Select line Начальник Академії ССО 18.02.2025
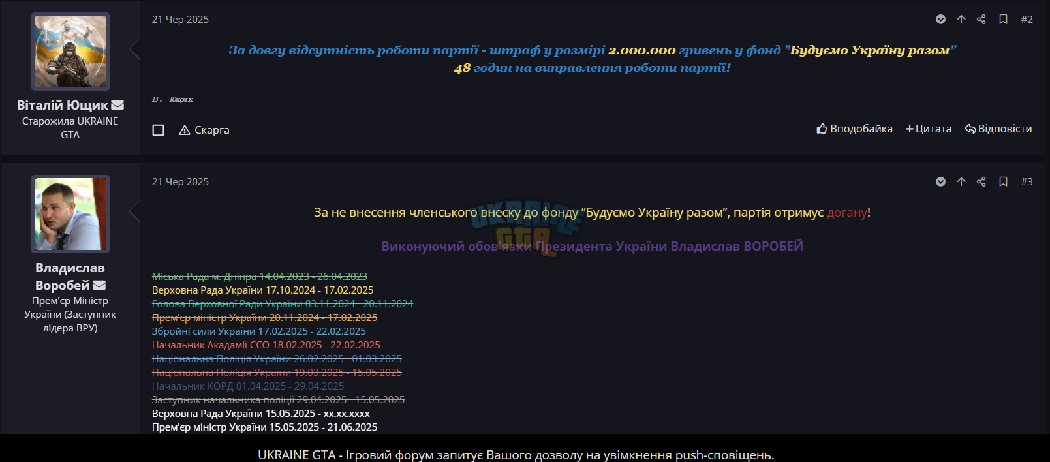The image size is (1050, 462). tap(266, 345)
